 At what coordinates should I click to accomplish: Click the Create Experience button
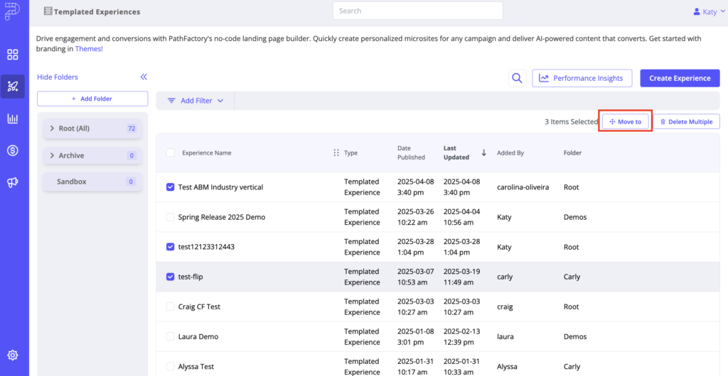[680, 78]
